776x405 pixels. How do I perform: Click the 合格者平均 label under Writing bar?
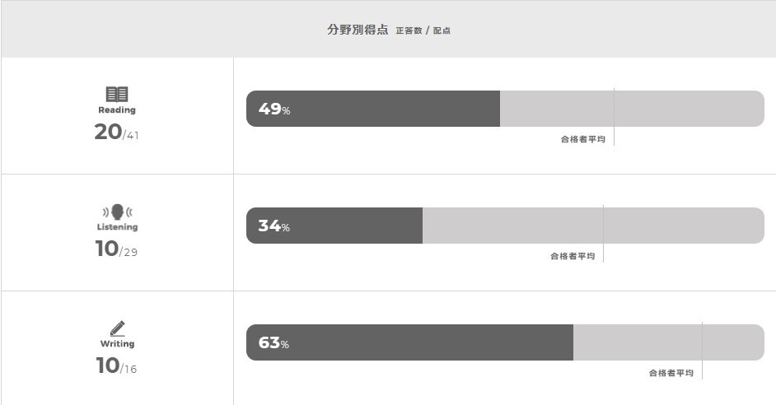[671, 373]
